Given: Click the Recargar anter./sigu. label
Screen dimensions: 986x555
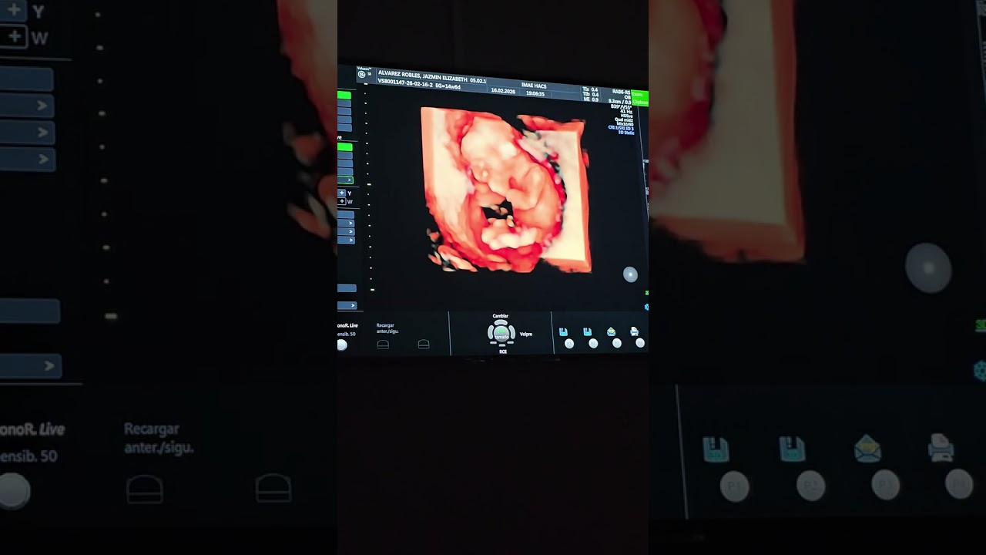Looking at the screenshot, I should (387, 328).
